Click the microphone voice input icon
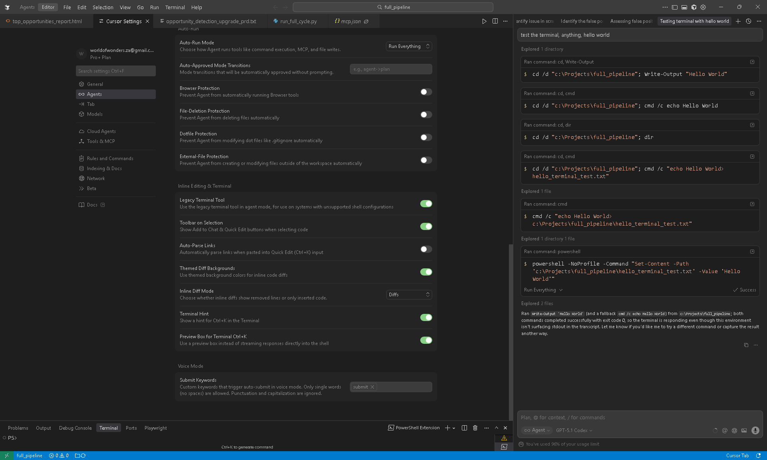Image resolution: width=767 pixels, height=460 pixels. point(755,430)
